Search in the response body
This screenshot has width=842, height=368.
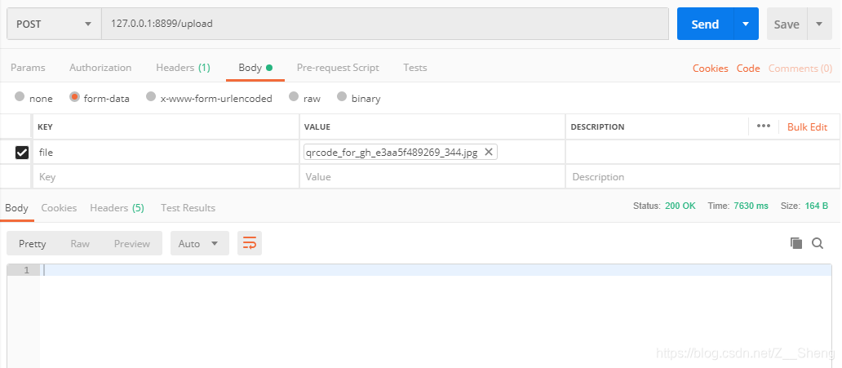click(x=818, y=243)
